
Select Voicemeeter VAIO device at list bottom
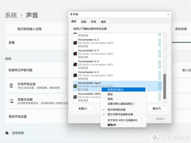click(x=89, y=94)
